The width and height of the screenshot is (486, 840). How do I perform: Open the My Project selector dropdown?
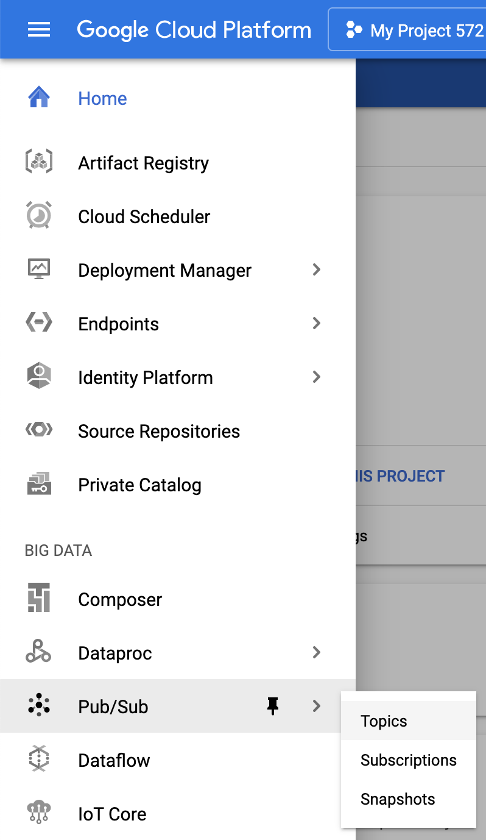(409, 29)
